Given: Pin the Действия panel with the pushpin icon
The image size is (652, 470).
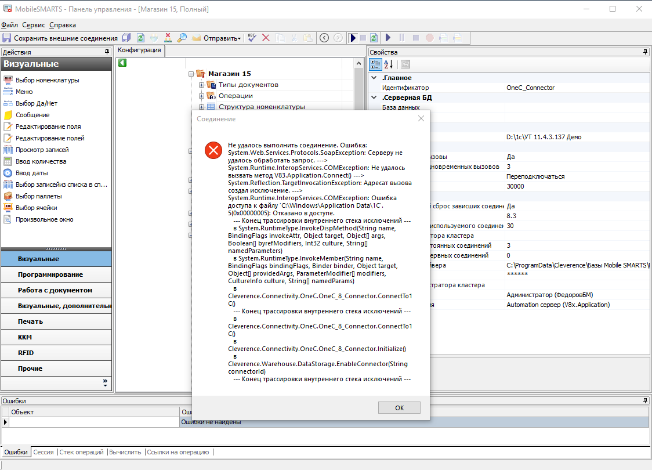Looking at the screenshot, I should point(107,52).
